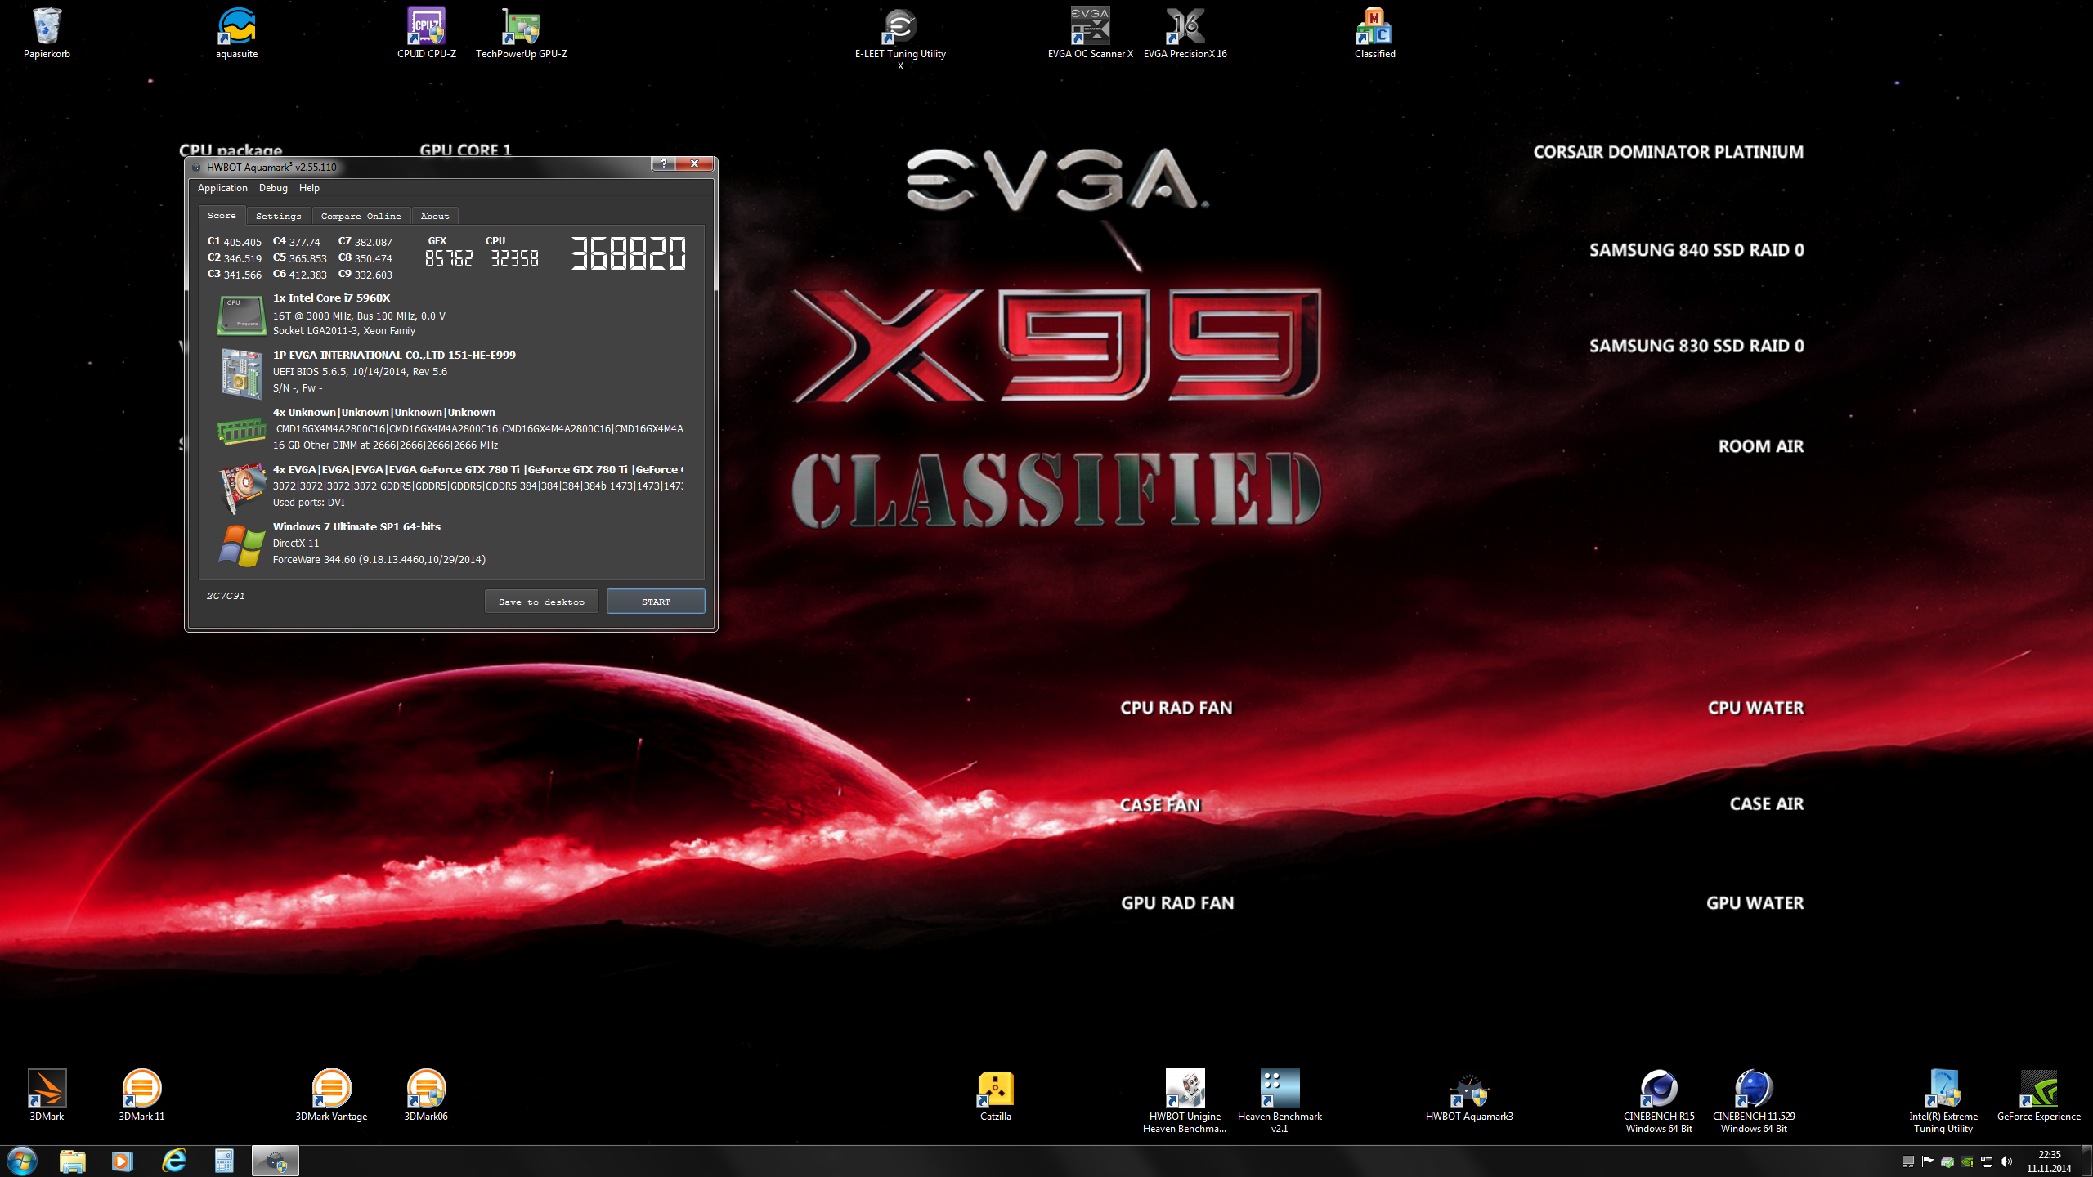Click the UEFI BIOS 5.6.5 line
2093x1177 pixels.
click(360, 372)
